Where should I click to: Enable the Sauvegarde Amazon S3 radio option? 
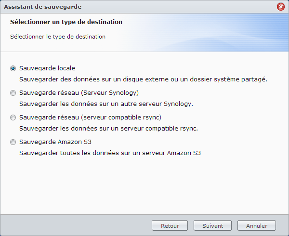click(13, 142)
